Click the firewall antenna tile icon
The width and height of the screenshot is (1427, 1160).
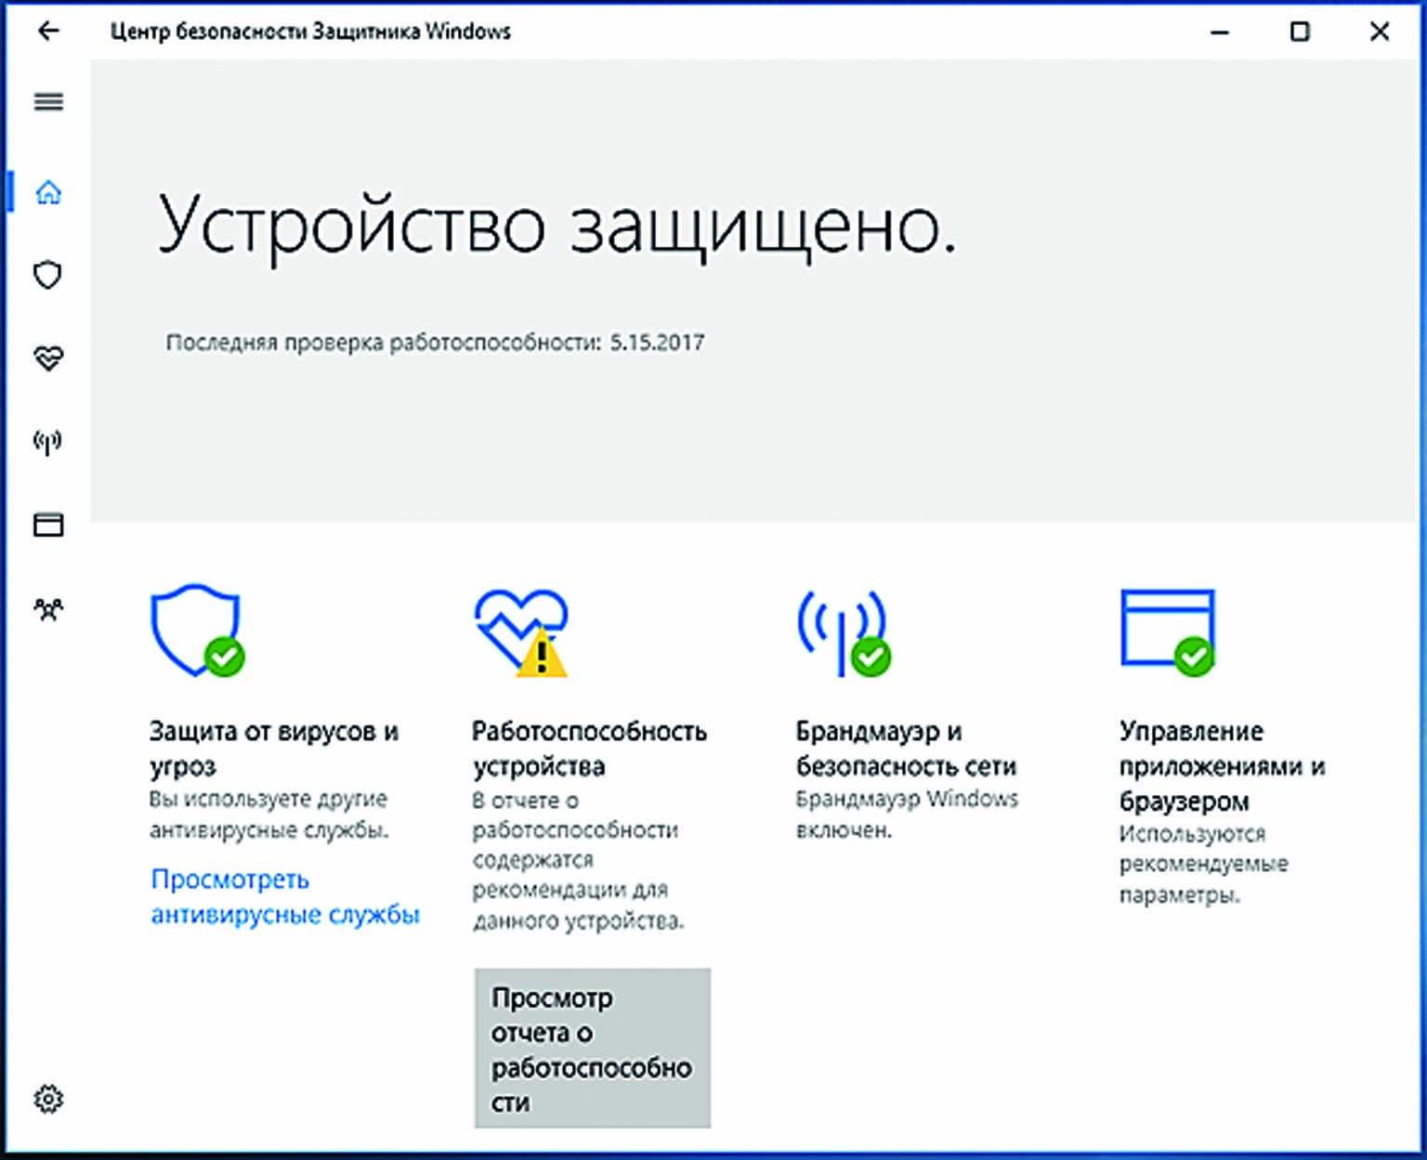843,632
